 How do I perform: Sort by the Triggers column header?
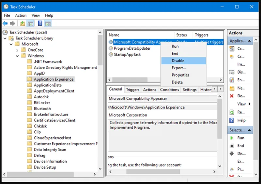[208, 35]
